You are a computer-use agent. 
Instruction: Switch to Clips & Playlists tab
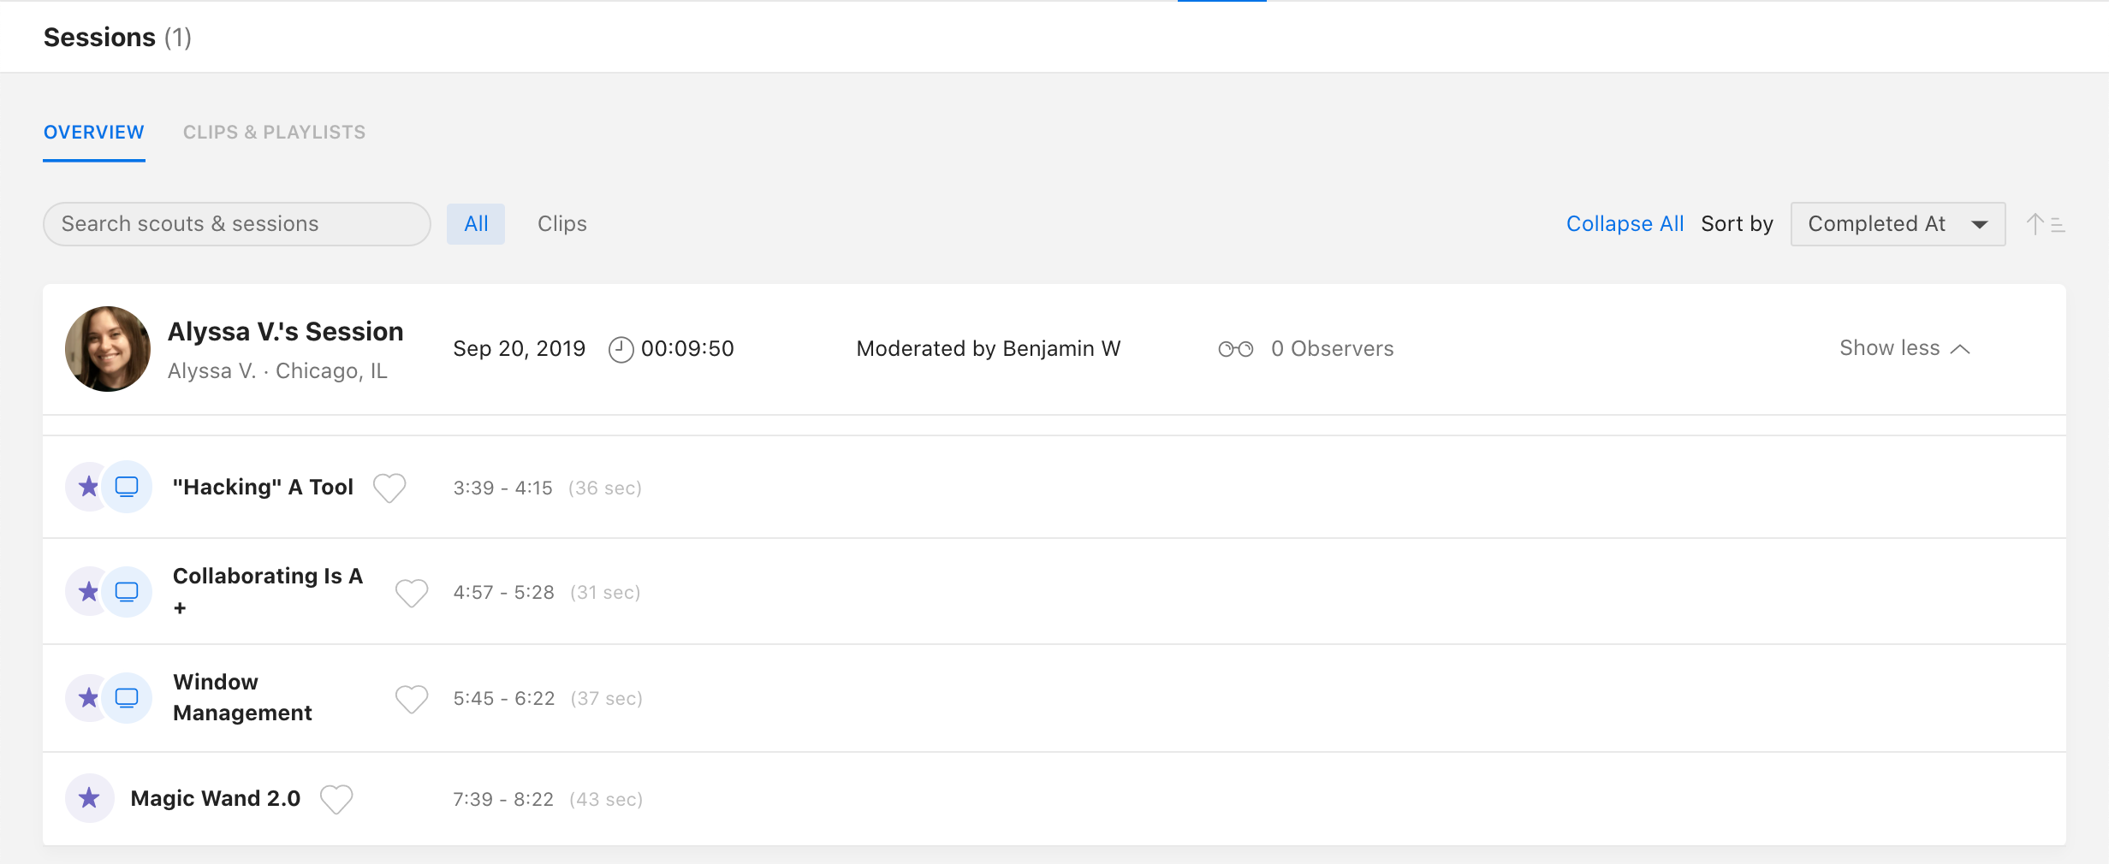274,133
